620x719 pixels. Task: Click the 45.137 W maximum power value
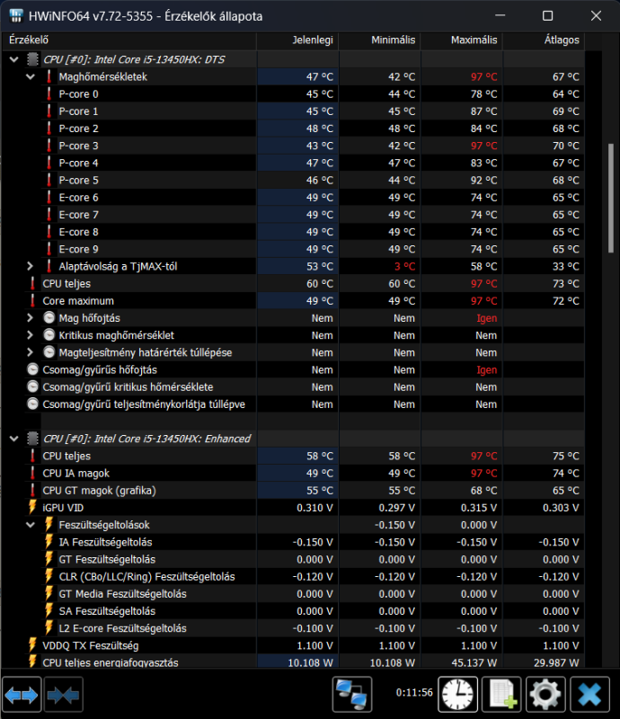(x=474, y=662)
